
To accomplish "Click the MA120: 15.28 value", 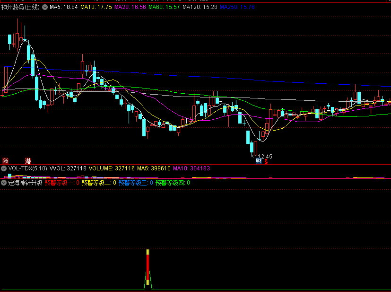I will (x=200, y=7).
